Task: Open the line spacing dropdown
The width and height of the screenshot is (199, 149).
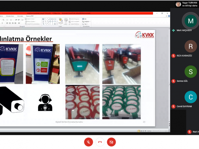Action: (22, 20)
